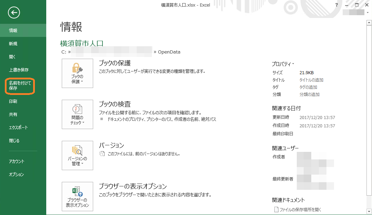The width and height of the screenshot is (372, 215).
Task: Click the OpenData folder in the file path
Action: tap(169, 52)
